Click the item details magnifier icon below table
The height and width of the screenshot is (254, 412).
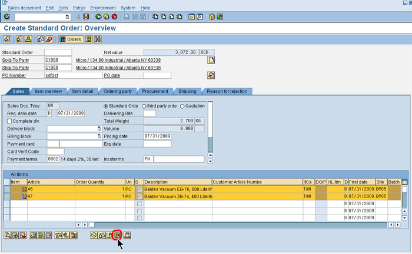tap(7, 235)
